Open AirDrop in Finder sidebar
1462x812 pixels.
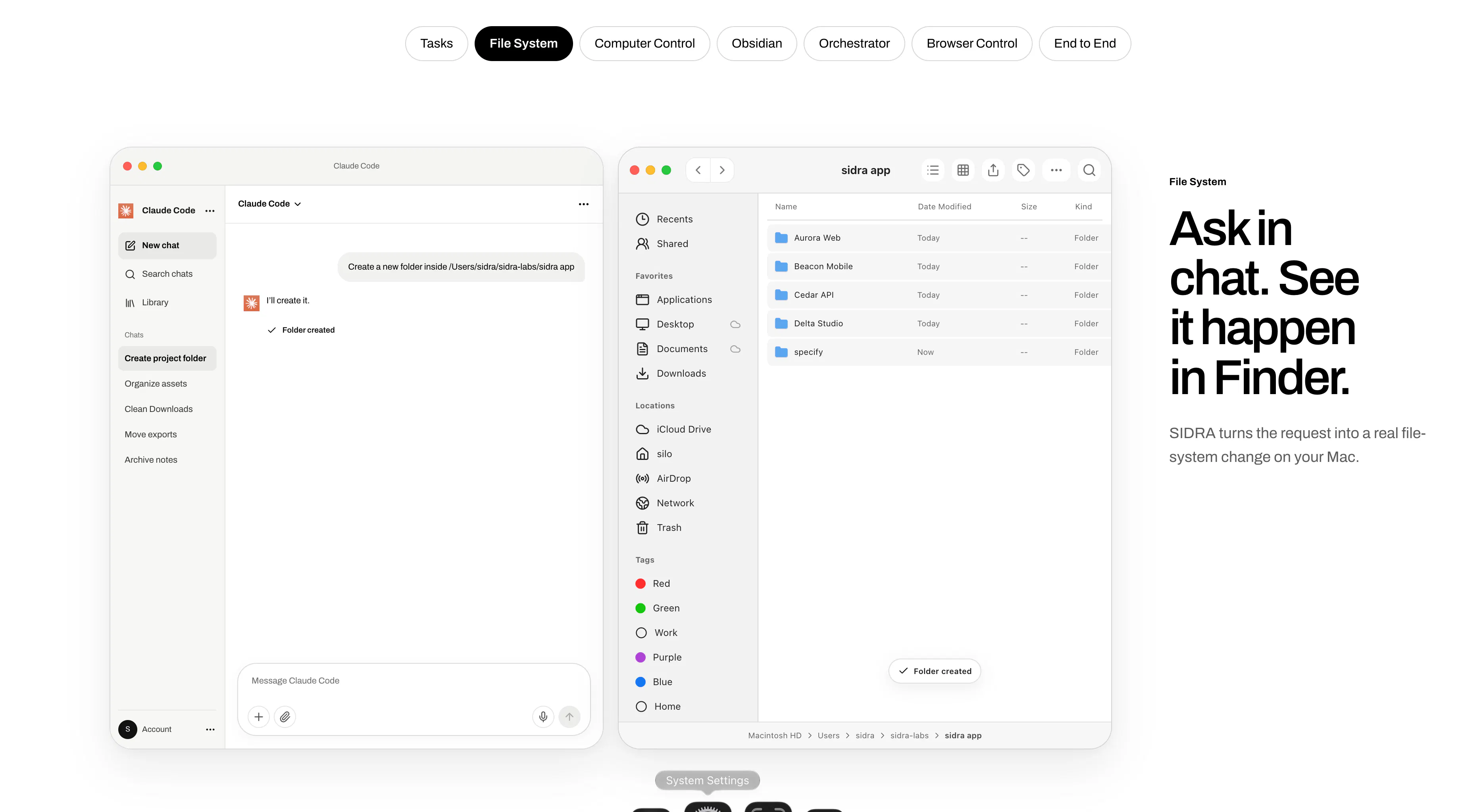673,479
